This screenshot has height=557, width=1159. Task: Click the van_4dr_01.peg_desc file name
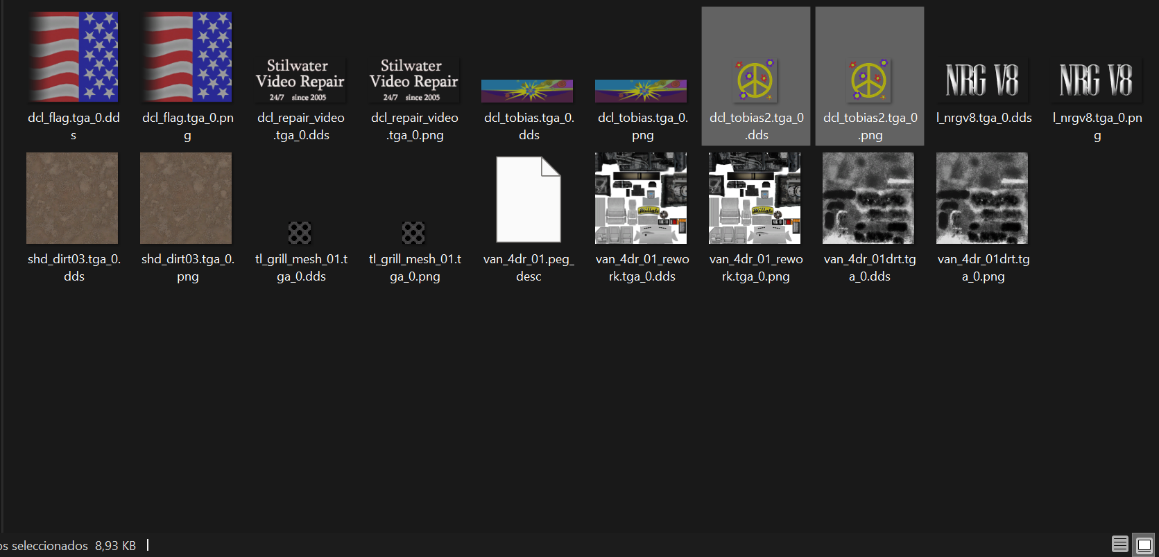529,267
